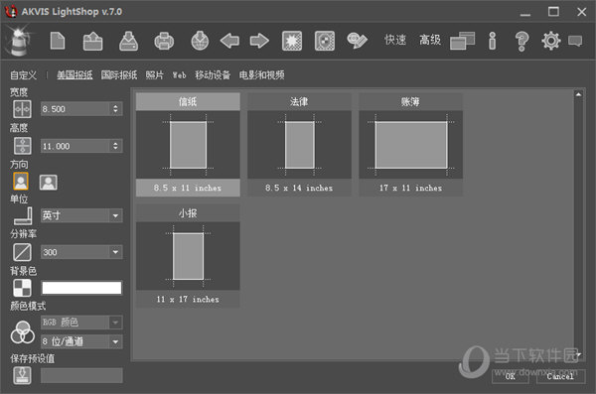The image size is (596, 394).
Task: Toggle the overlapping windows layout icon
Action: coord(462,41)
